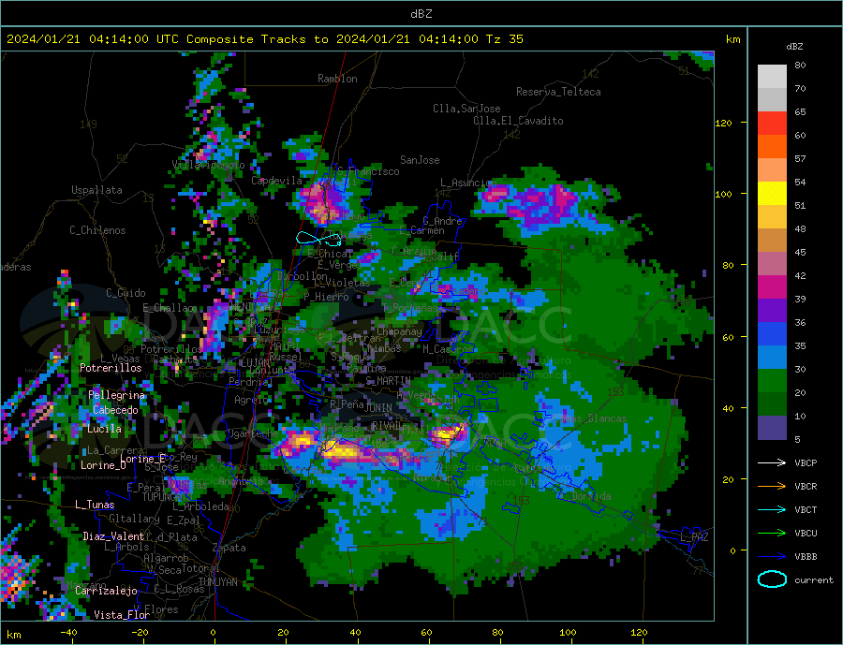The image size is (843, 645).
Task: Click the cyan 'current' ellipse legend icon
Action: tap(772, 579)
